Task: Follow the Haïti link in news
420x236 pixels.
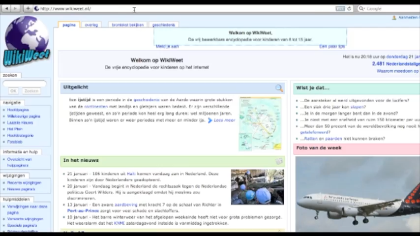Action: [x=131, y=174]
